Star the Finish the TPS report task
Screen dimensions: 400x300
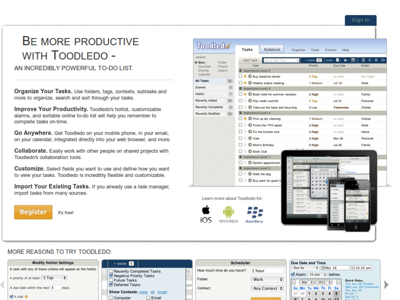point(245,125)
